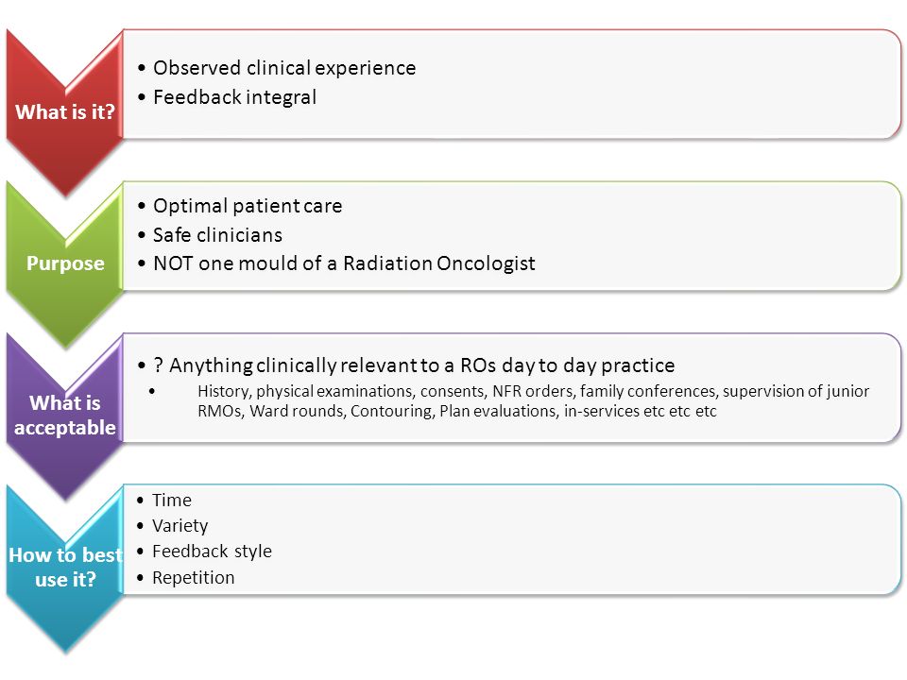Click "Observed clinical experience" bullet text
Screen dimensions: 907x680
284,68
